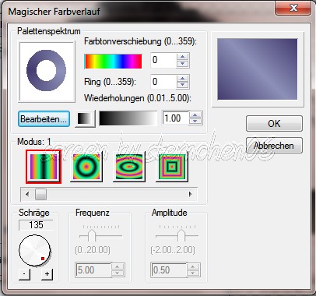Select the elliptical rings gradient mode thumbnail

click(x=129, y=167)
